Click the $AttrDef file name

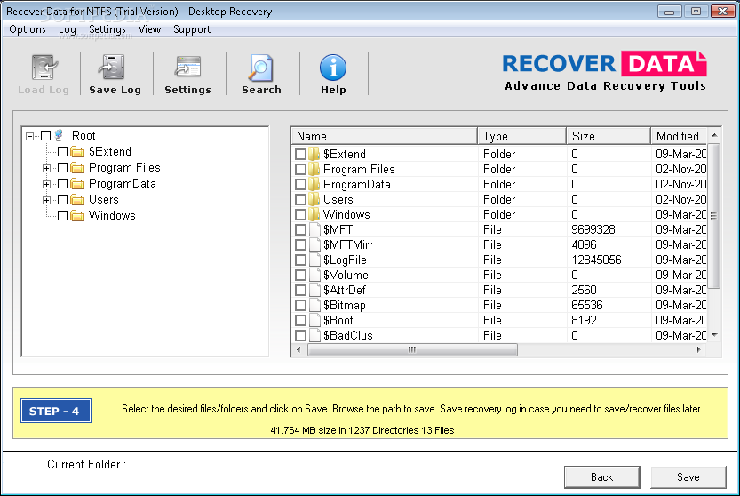(345, 290)
